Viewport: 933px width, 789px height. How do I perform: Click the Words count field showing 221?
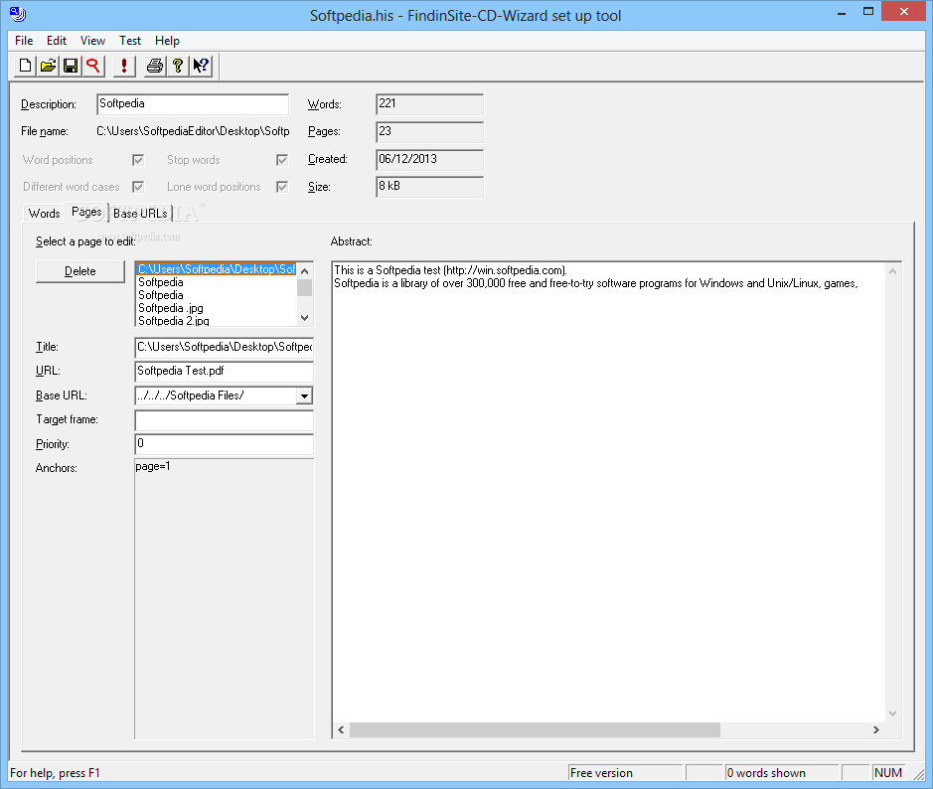pos(429,104)
